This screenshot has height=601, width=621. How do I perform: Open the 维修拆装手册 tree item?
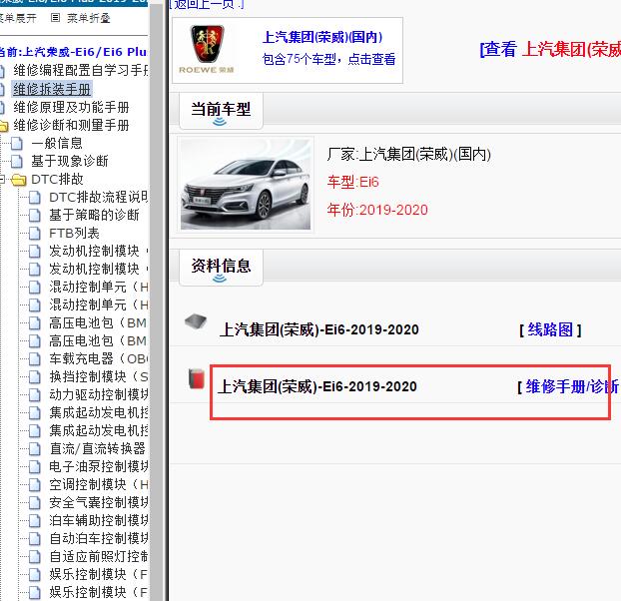point(52,89)
